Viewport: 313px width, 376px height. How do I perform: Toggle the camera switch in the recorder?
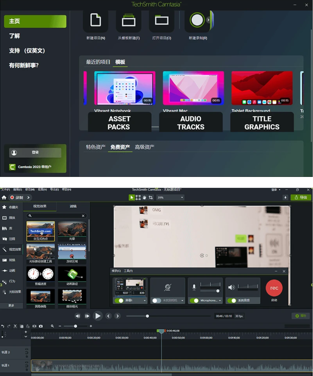pos(157,301)
